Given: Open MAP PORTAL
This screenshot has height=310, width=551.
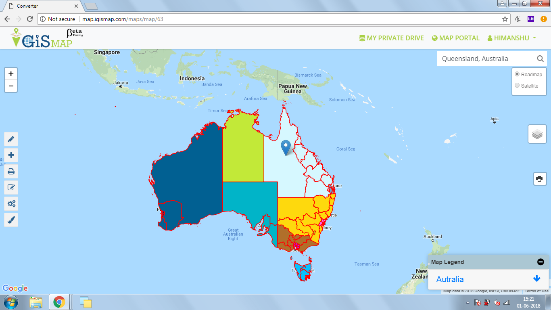Looking at the screenshot, I should (x=455, y=38).
